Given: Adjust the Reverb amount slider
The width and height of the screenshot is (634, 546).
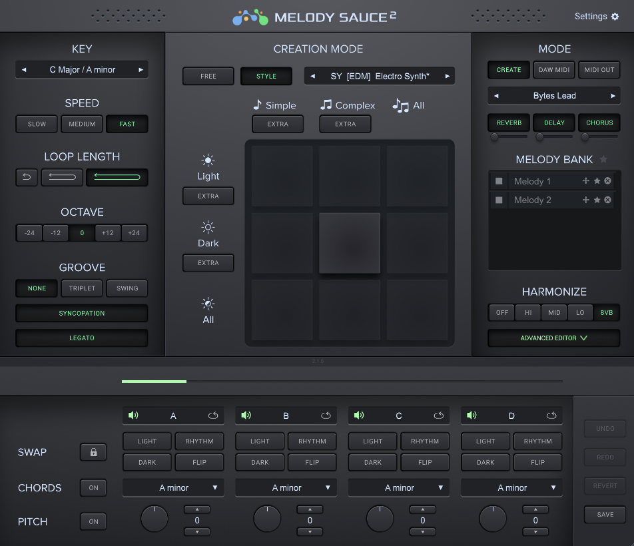Looking at the screenshot, I should [509, 137].
